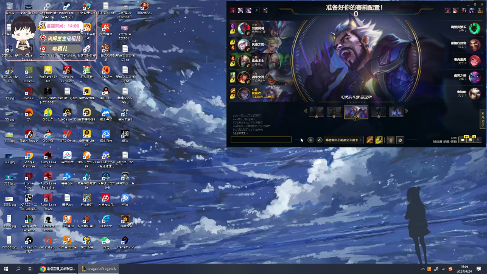Image resolution: width=487 pixels, height=274 pixels.
Task: Select the Dota 2 desktop shortcut
Action: [29, 93]
